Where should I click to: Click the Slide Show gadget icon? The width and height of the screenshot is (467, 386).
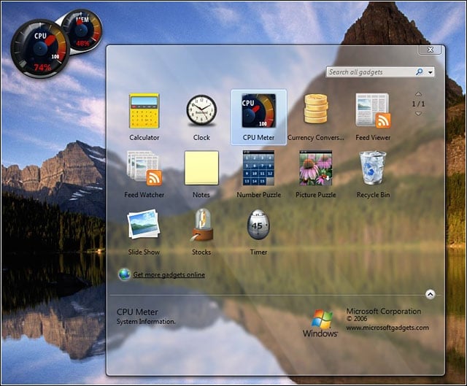point(144,224)
